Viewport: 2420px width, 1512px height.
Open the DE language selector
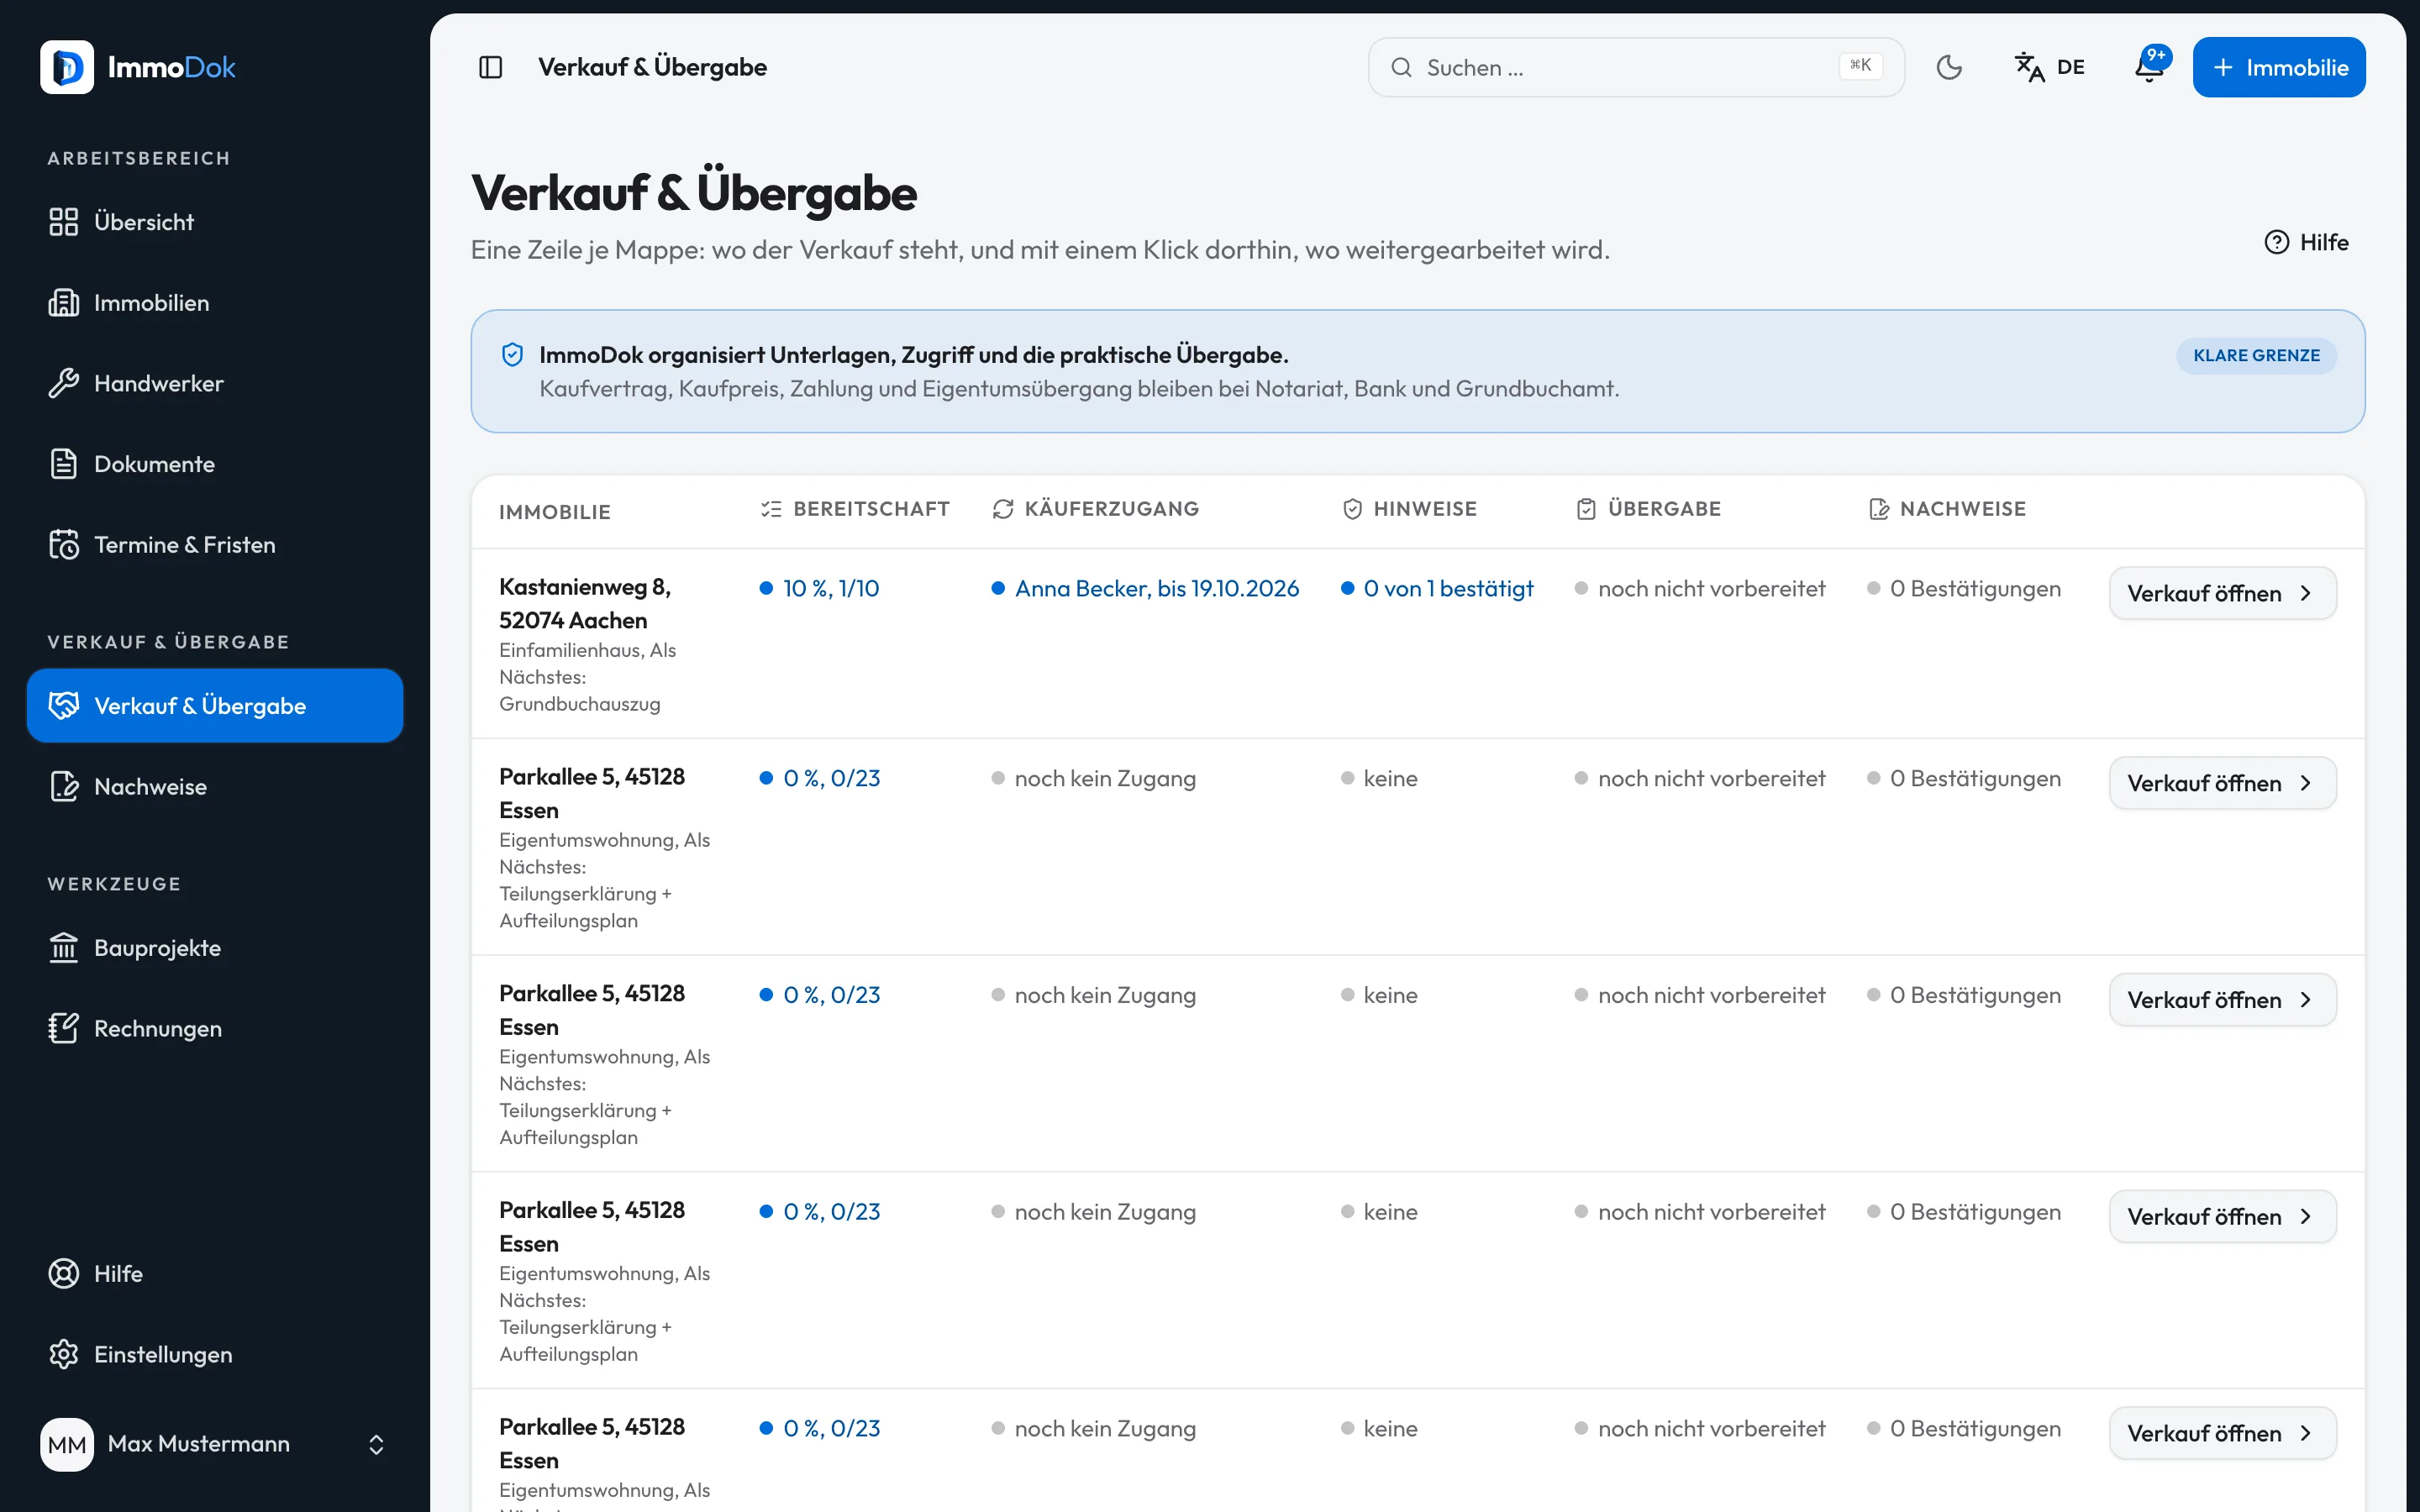[x=2050, y=67]
